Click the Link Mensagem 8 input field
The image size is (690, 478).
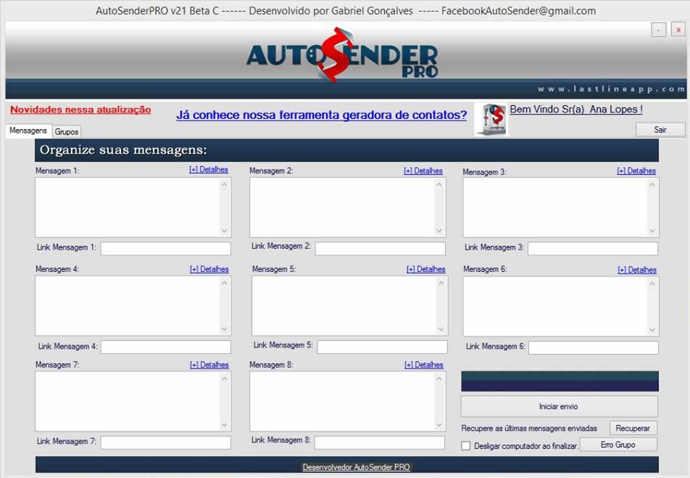pyautogui.click(x=380, y=442)
